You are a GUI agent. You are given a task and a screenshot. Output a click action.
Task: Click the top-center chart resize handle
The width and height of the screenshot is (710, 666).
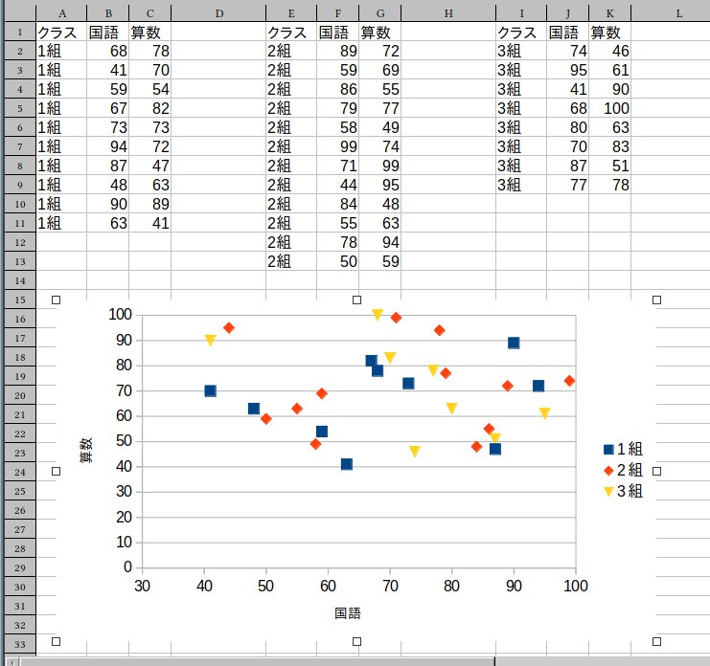[356, 300]
